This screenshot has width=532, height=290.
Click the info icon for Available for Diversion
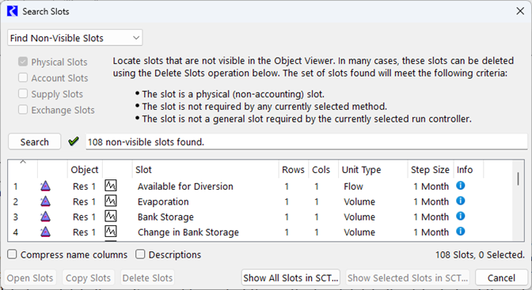click(460, 186)
